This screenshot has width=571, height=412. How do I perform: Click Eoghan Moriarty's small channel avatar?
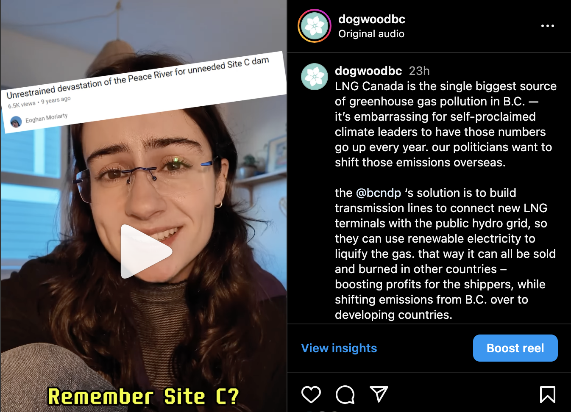(x=16, y=122)
